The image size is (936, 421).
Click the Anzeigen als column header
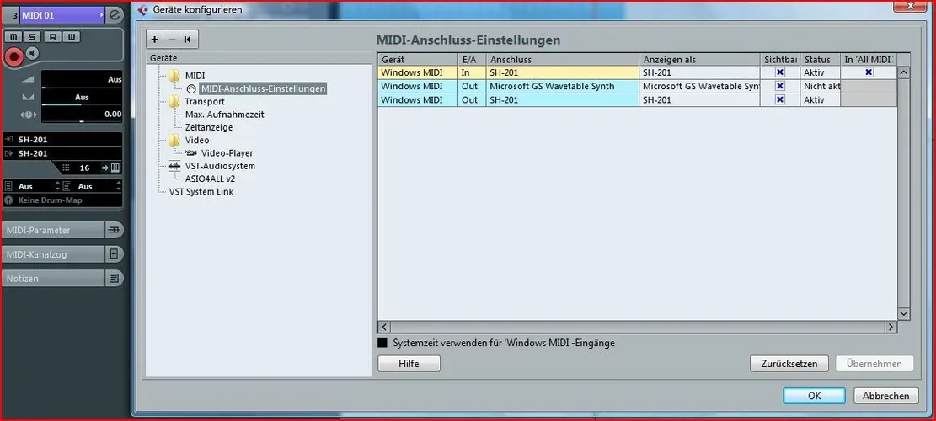click(699, 60)
